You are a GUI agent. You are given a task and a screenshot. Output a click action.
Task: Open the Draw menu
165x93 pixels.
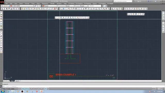tap(38, 4)
